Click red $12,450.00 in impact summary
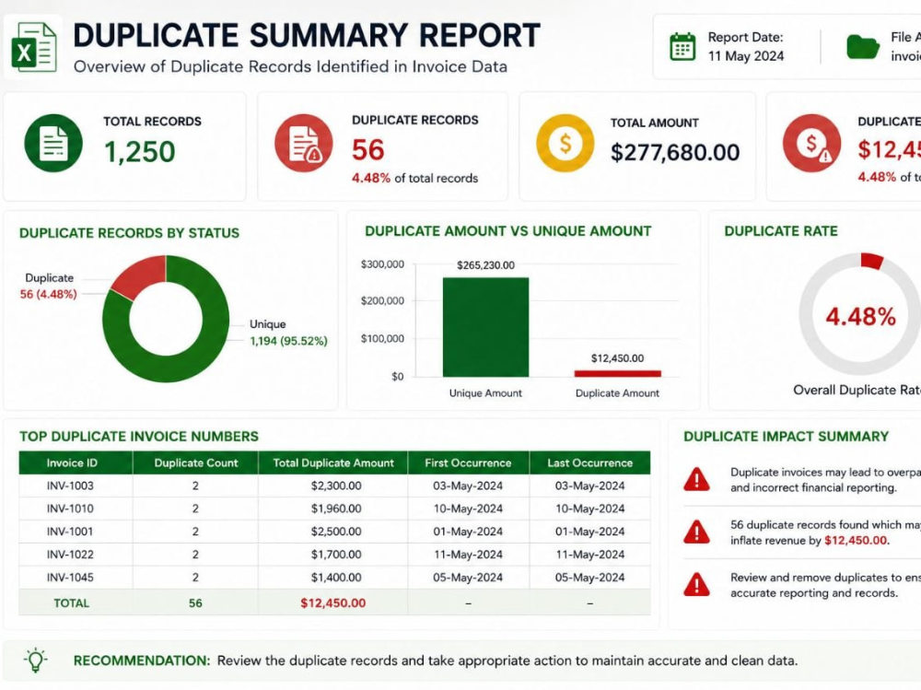This screenshot has width=921, height=690. (x=856, y=540)
